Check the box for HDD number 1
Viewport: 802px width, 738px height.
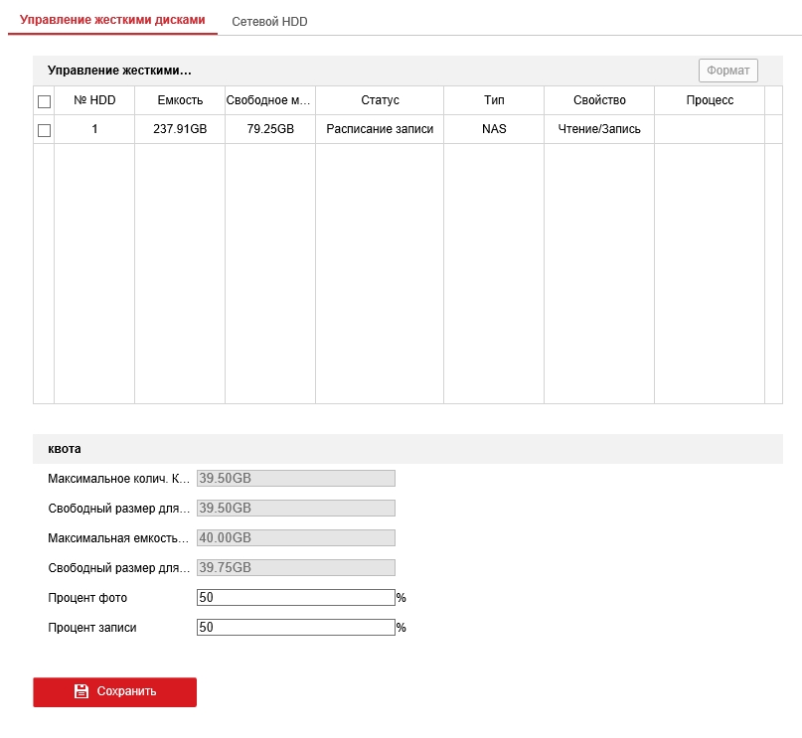coord(44,130)
